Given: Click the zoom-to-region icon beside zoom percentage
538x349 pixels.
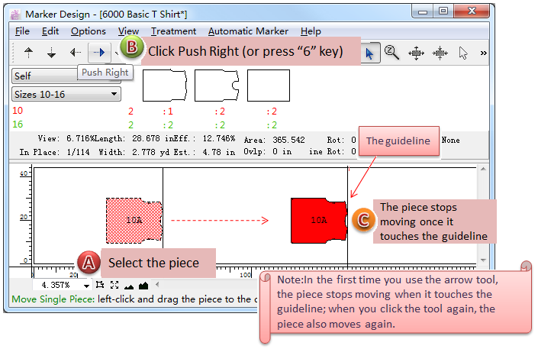Looking at the screenshot, I should tap(100, 286).
